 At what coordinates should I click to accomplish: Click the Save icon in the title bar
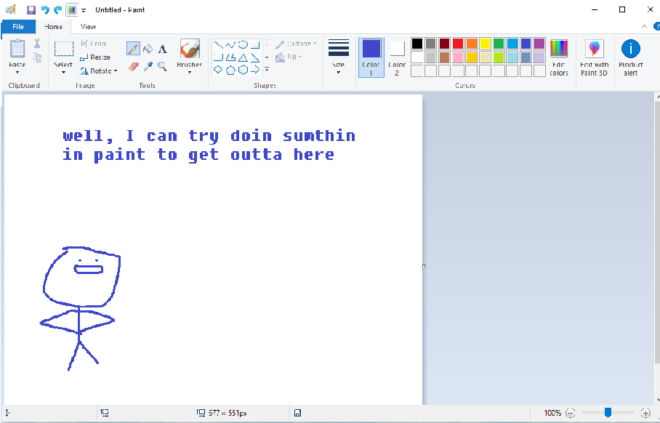(x=31, y=9)
